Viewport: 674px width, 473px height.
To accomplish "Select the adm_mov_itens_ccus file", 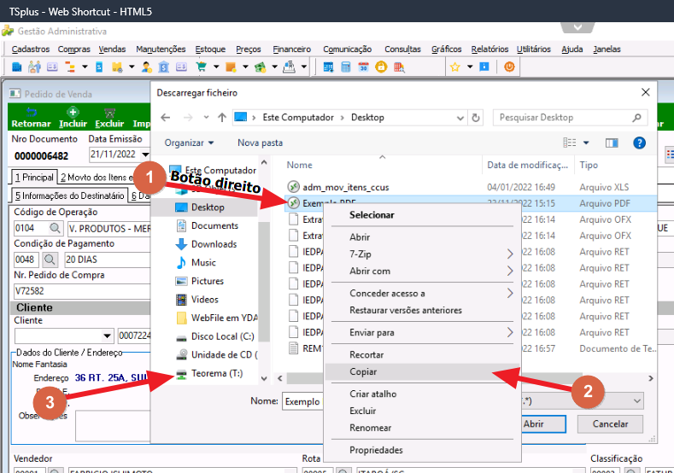I will [x=346, y=187].
